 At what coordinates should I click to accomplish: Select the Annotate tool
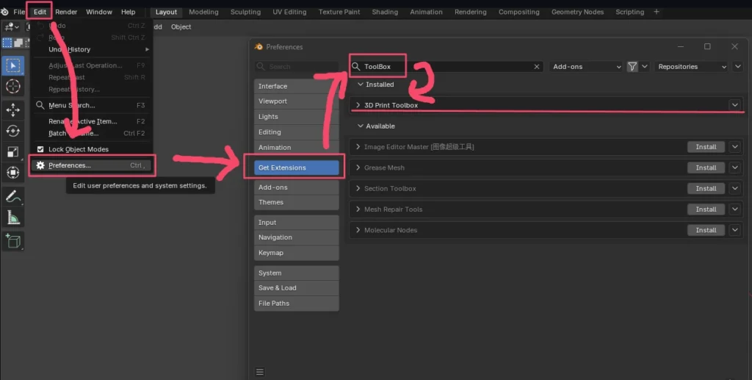click(13, 196)
